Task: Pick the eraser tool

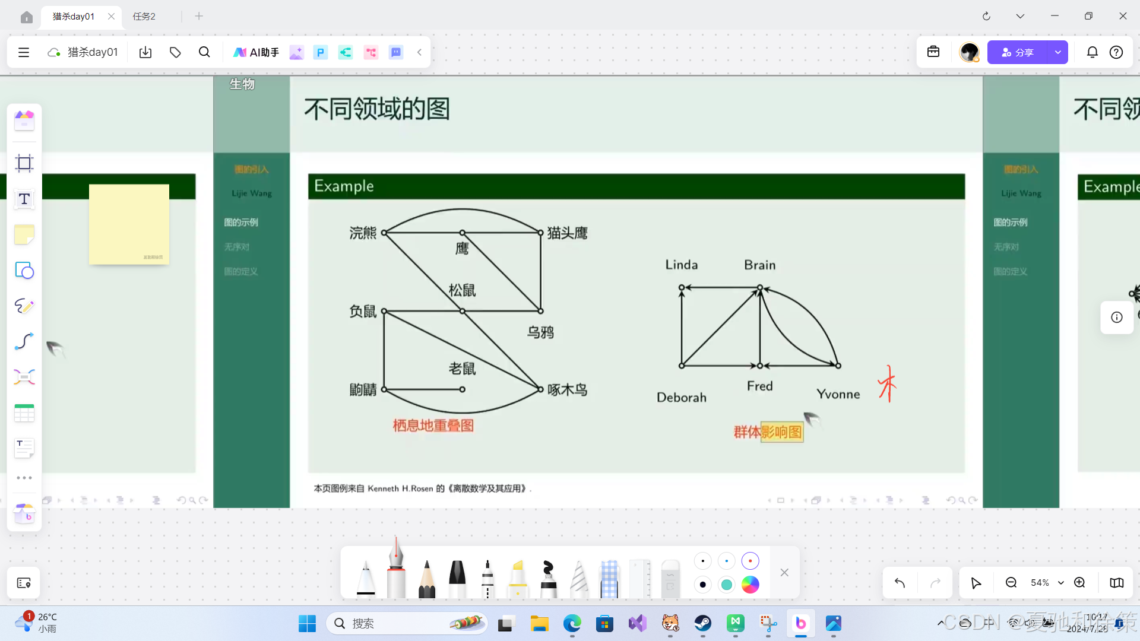Action: pos(670,579)
